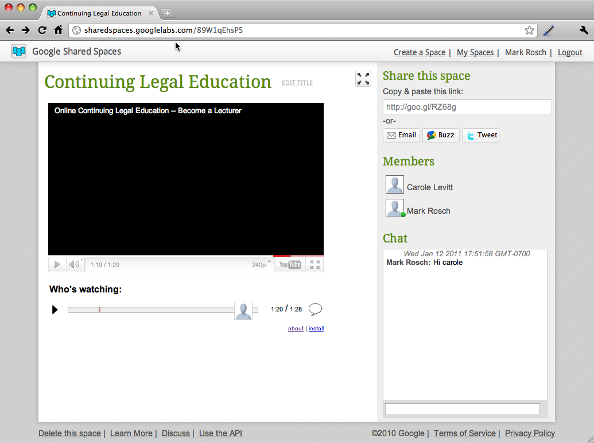Select the goo.gl share link field
Viewport: 594px width, 443px height.
pyautogui.click(x=467, y=107)
